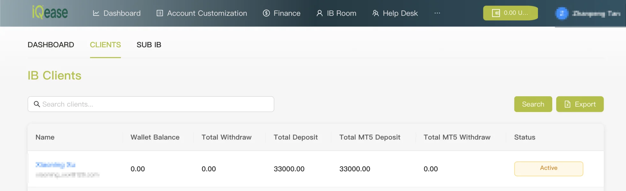Click the Finance dollar coin icon
626x191 pixels.
click(x=266, y=13)
